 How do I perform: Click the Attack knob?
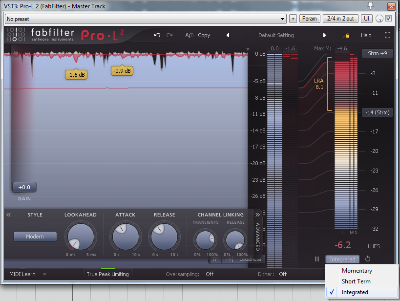[x=126, y=236]
